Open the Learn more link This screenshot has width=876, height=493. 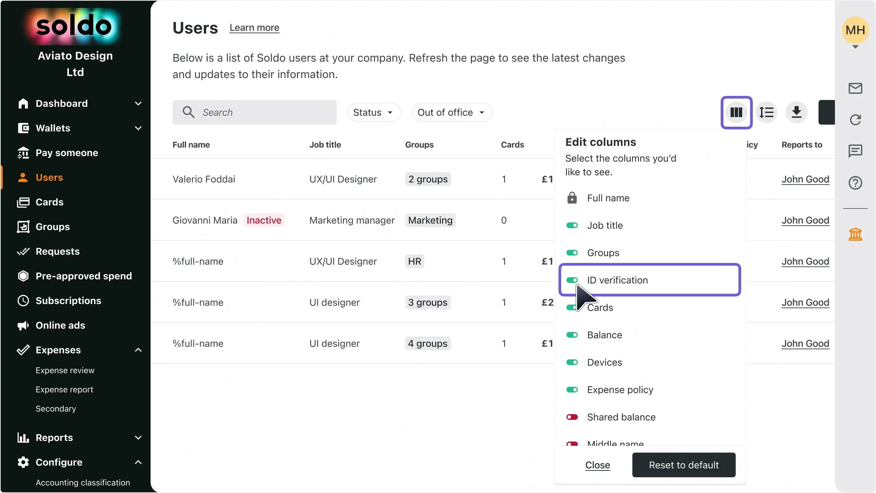pyautogui.click(x=254, y=28)
